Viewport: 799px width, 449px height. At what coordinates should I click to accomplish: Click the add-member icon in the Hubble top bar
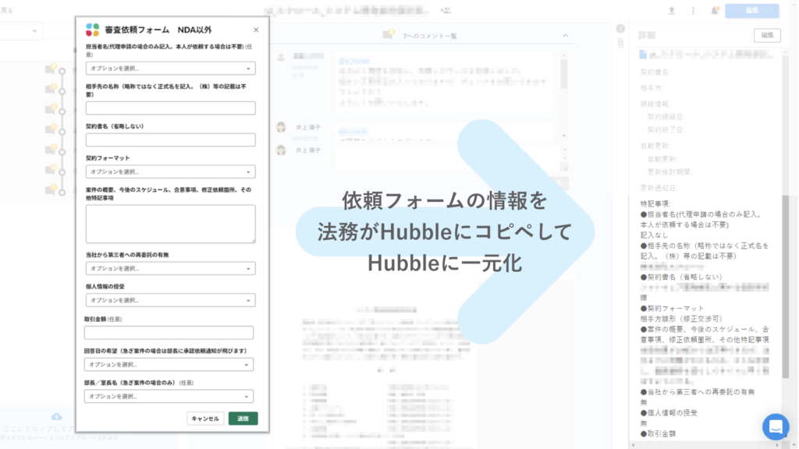point(446,10)
